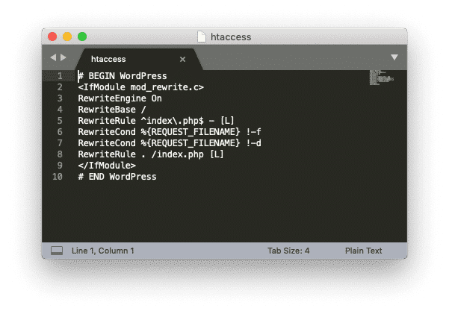Click line number 10 in the gutter
The height and width of the screenshot is (314, 449).
(x=57, y=177)
